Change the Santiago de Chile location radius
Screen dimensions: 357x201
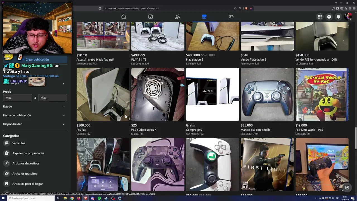pos(31,76)
